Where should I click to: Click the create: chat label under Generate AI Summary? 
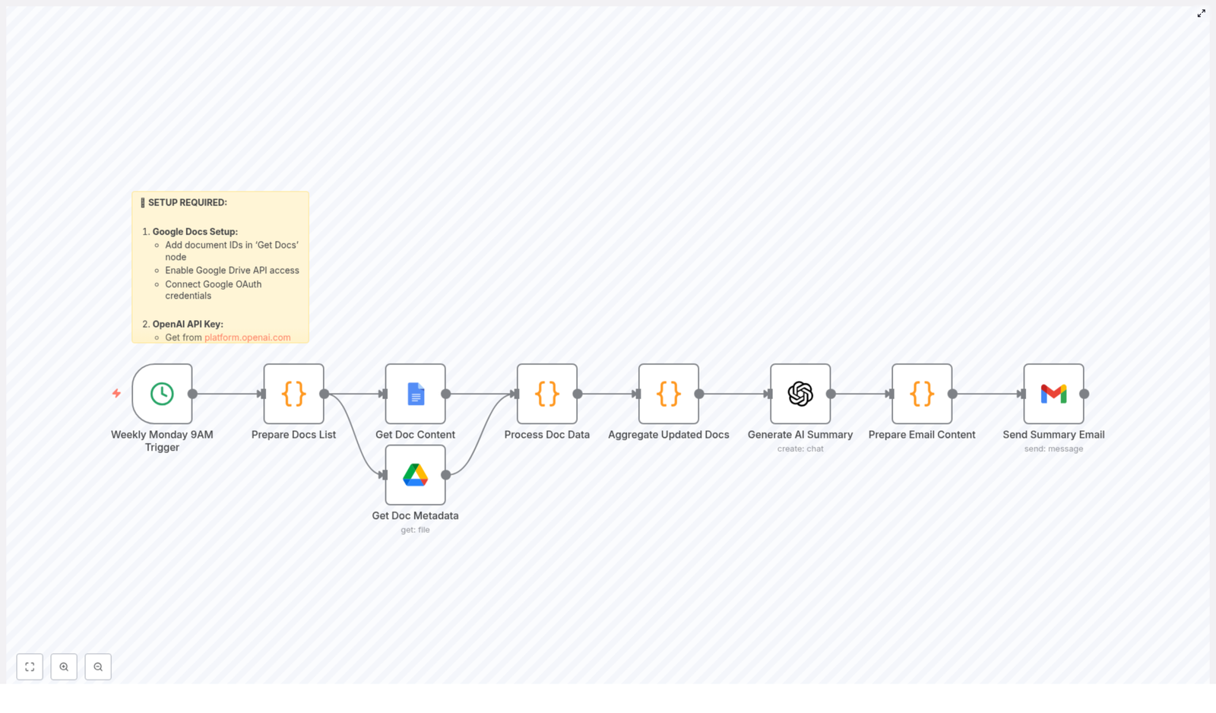(800, 448)
